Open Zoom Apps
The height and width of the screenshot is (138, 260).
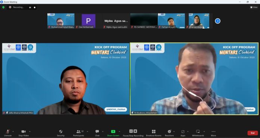183,133
